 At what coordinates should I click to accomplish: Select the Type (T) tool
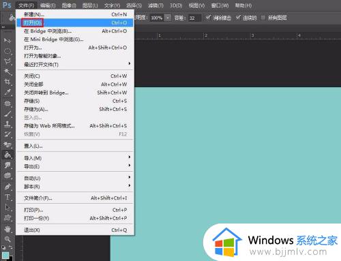[x=8, y=197]
